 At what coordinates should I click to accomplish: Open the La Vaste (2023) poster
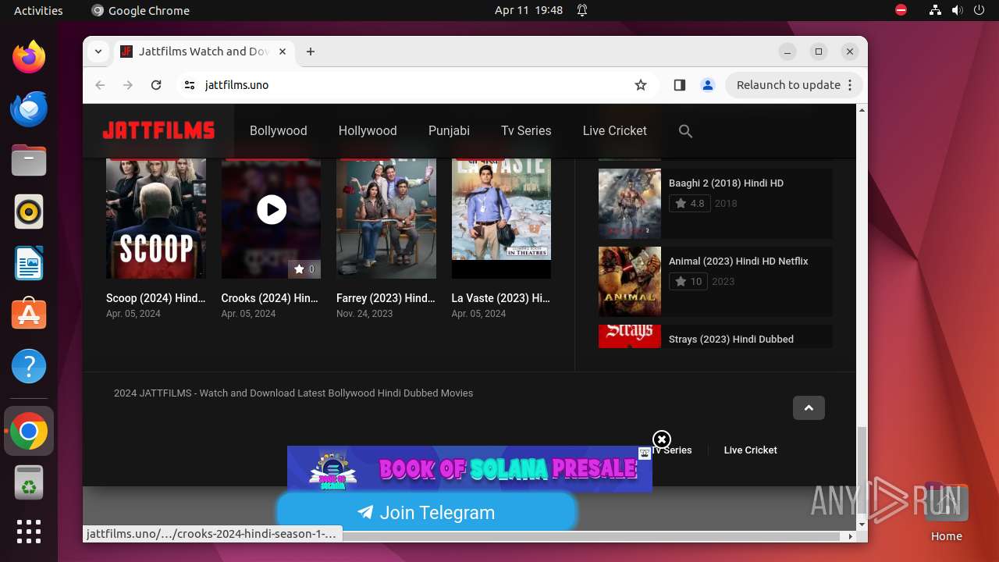tap(501, 218)
